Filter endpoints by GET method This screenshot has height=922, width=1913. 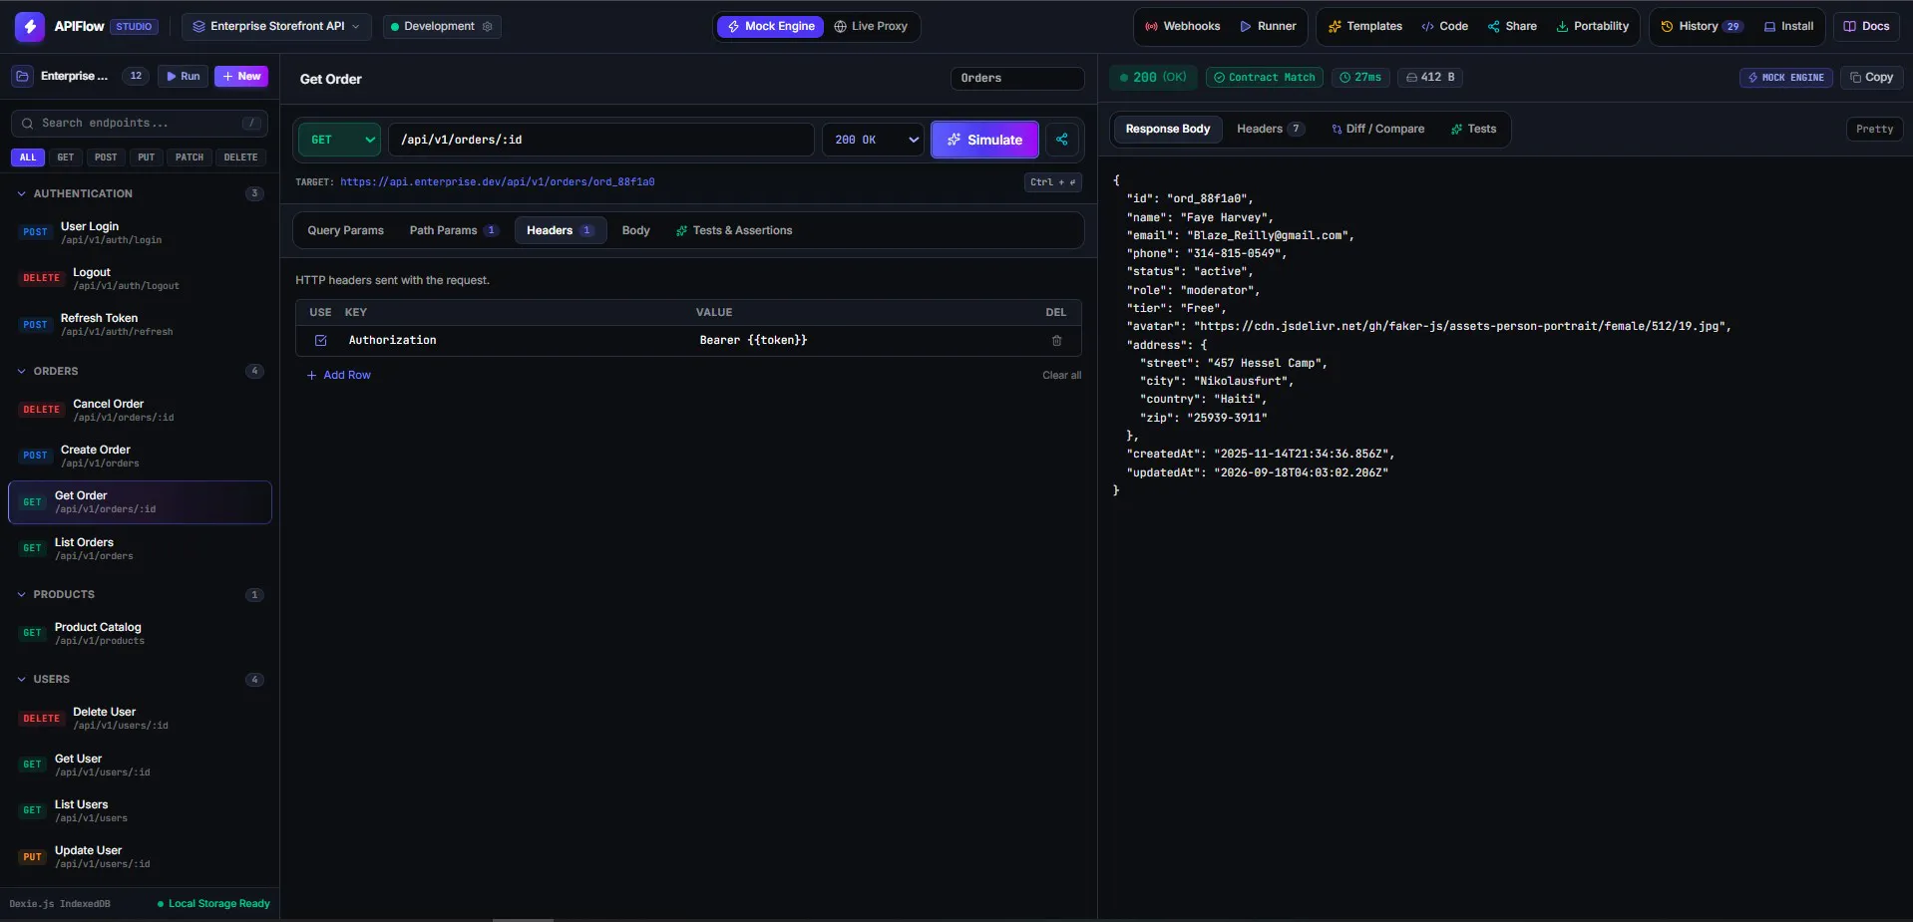[66, 157]
